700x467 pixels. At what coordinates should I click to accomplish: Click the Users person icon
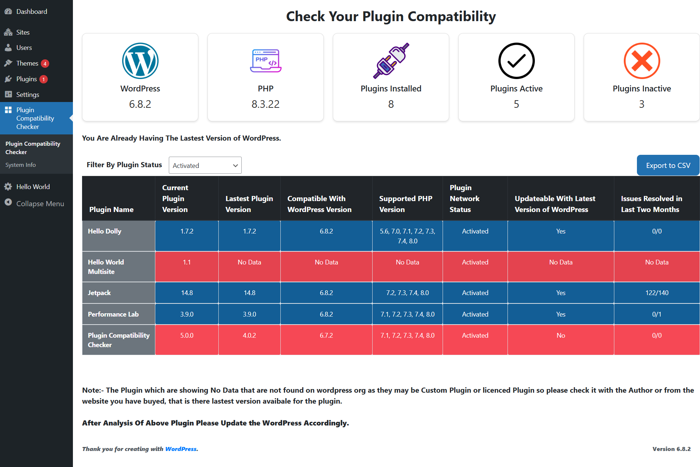click(8, 47)
